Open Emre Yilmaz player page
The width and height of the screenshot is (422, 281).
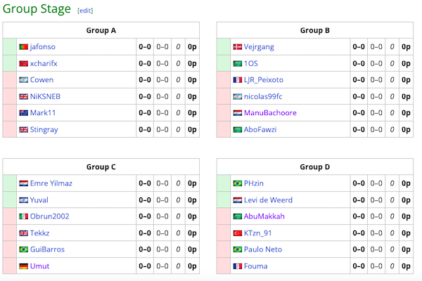(51, 183)
